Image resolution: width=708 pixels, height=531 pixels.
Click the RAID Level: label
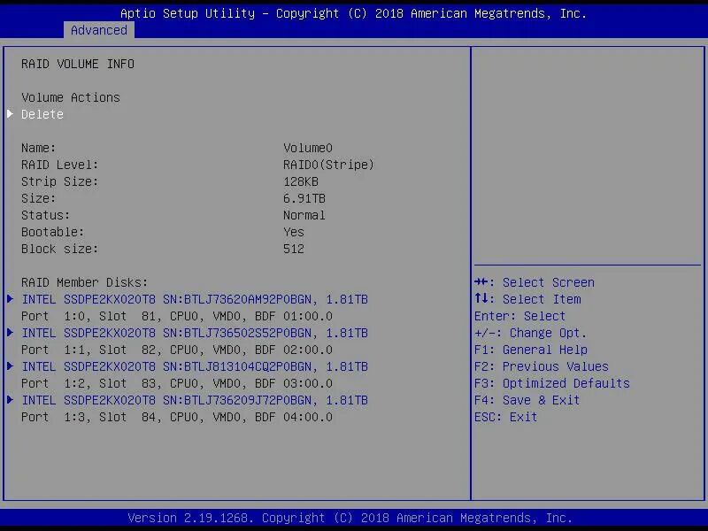point(59,165)
